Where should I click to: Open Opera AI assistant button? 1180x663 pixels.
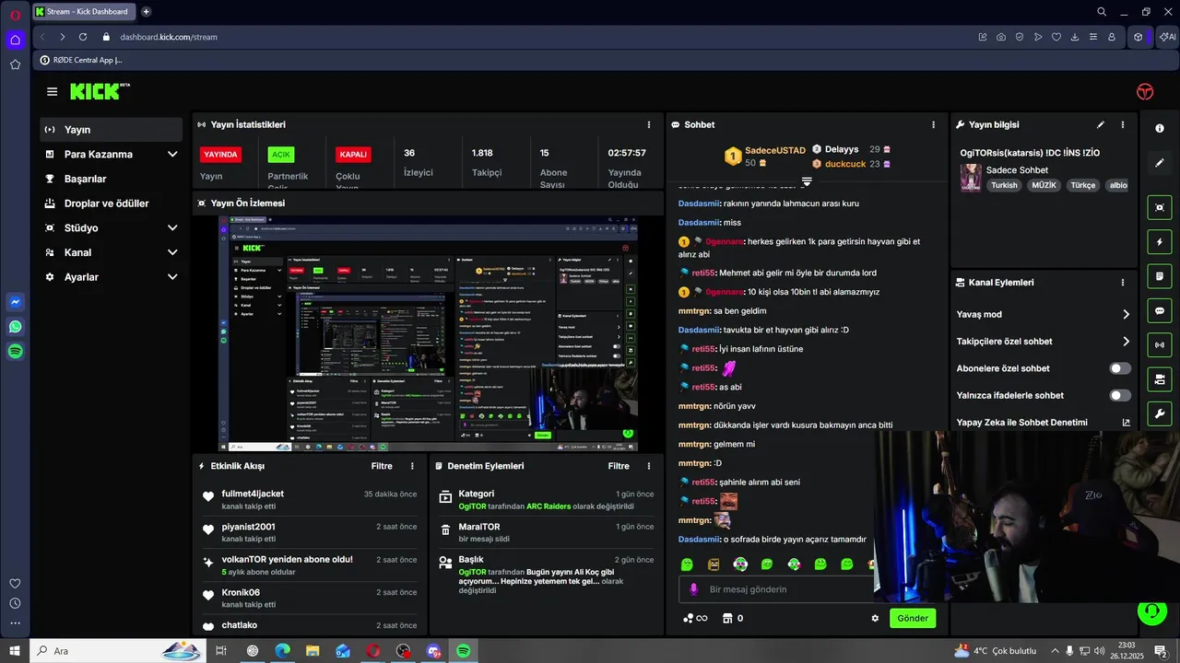pyautogui.click(x=1167, y=37)
